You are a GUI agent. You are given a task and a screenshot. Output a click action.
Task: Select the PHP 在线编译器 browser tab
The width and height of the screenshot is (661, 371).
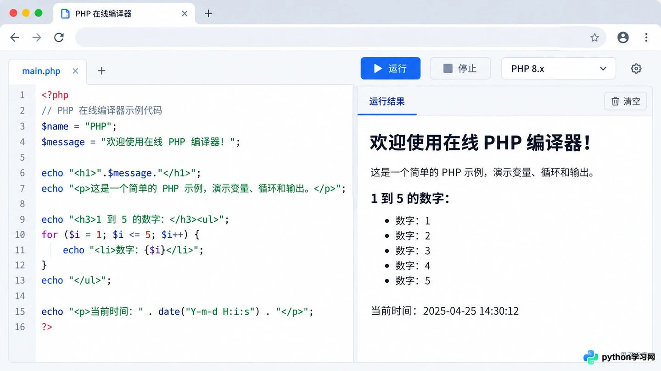pos(124,14)
